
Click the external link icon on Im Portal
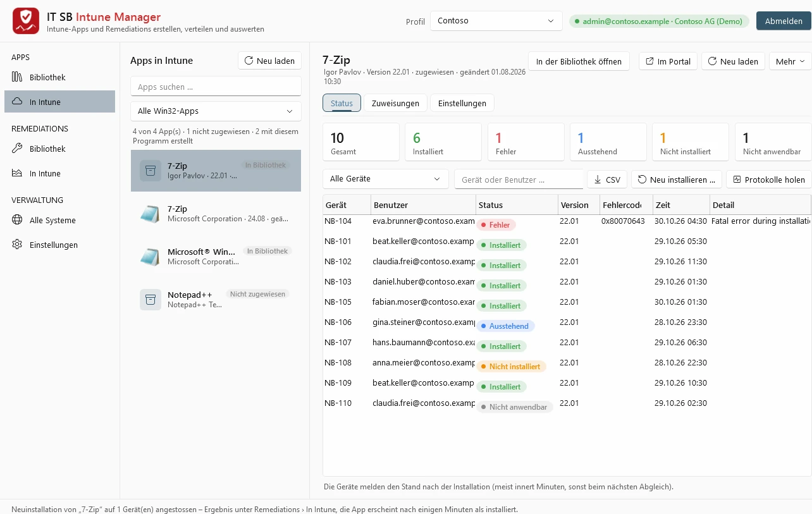click(x=650, y=61)
